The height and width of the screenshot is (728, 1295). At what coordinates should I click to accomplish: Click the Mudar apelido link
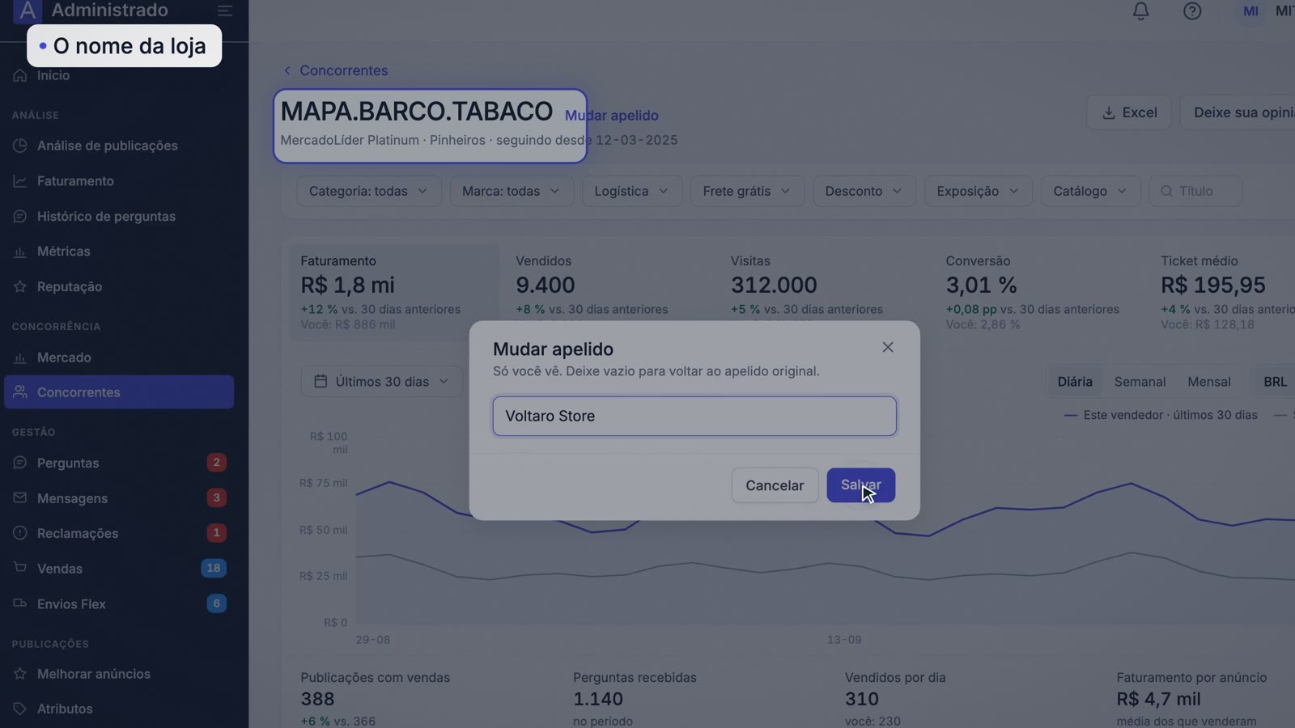[612, 116]
